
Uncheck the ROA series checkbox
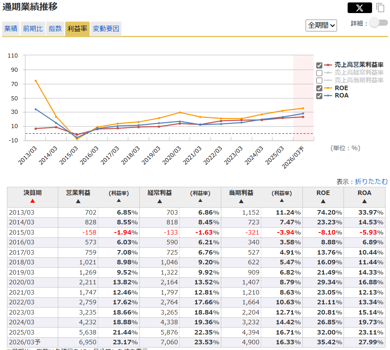point(319,96)
